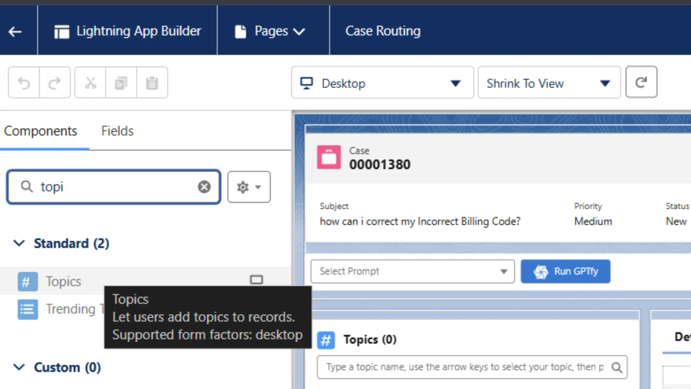Select the Trending Topics list icon

(x=27, y=309)
